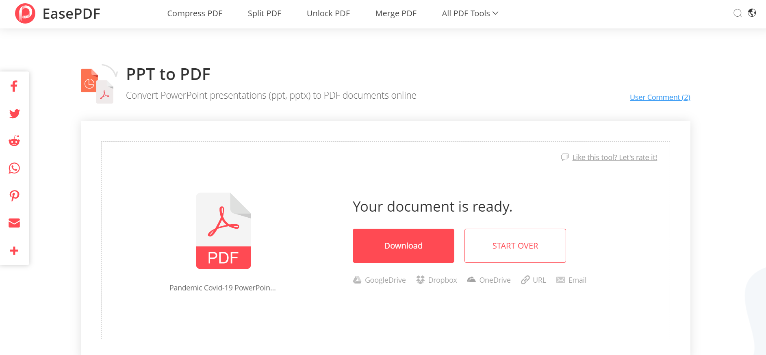The height and width of the screenshot is (355, 766).
Task: Share through the WhatsApp icon
Action: click(14, 168)
